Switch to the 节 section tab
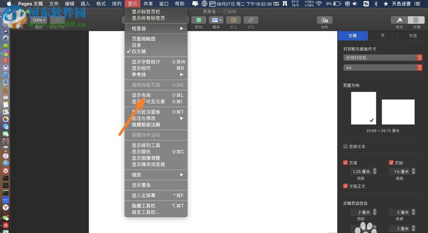This screenshot has height=233, width=428. point(383,36)
